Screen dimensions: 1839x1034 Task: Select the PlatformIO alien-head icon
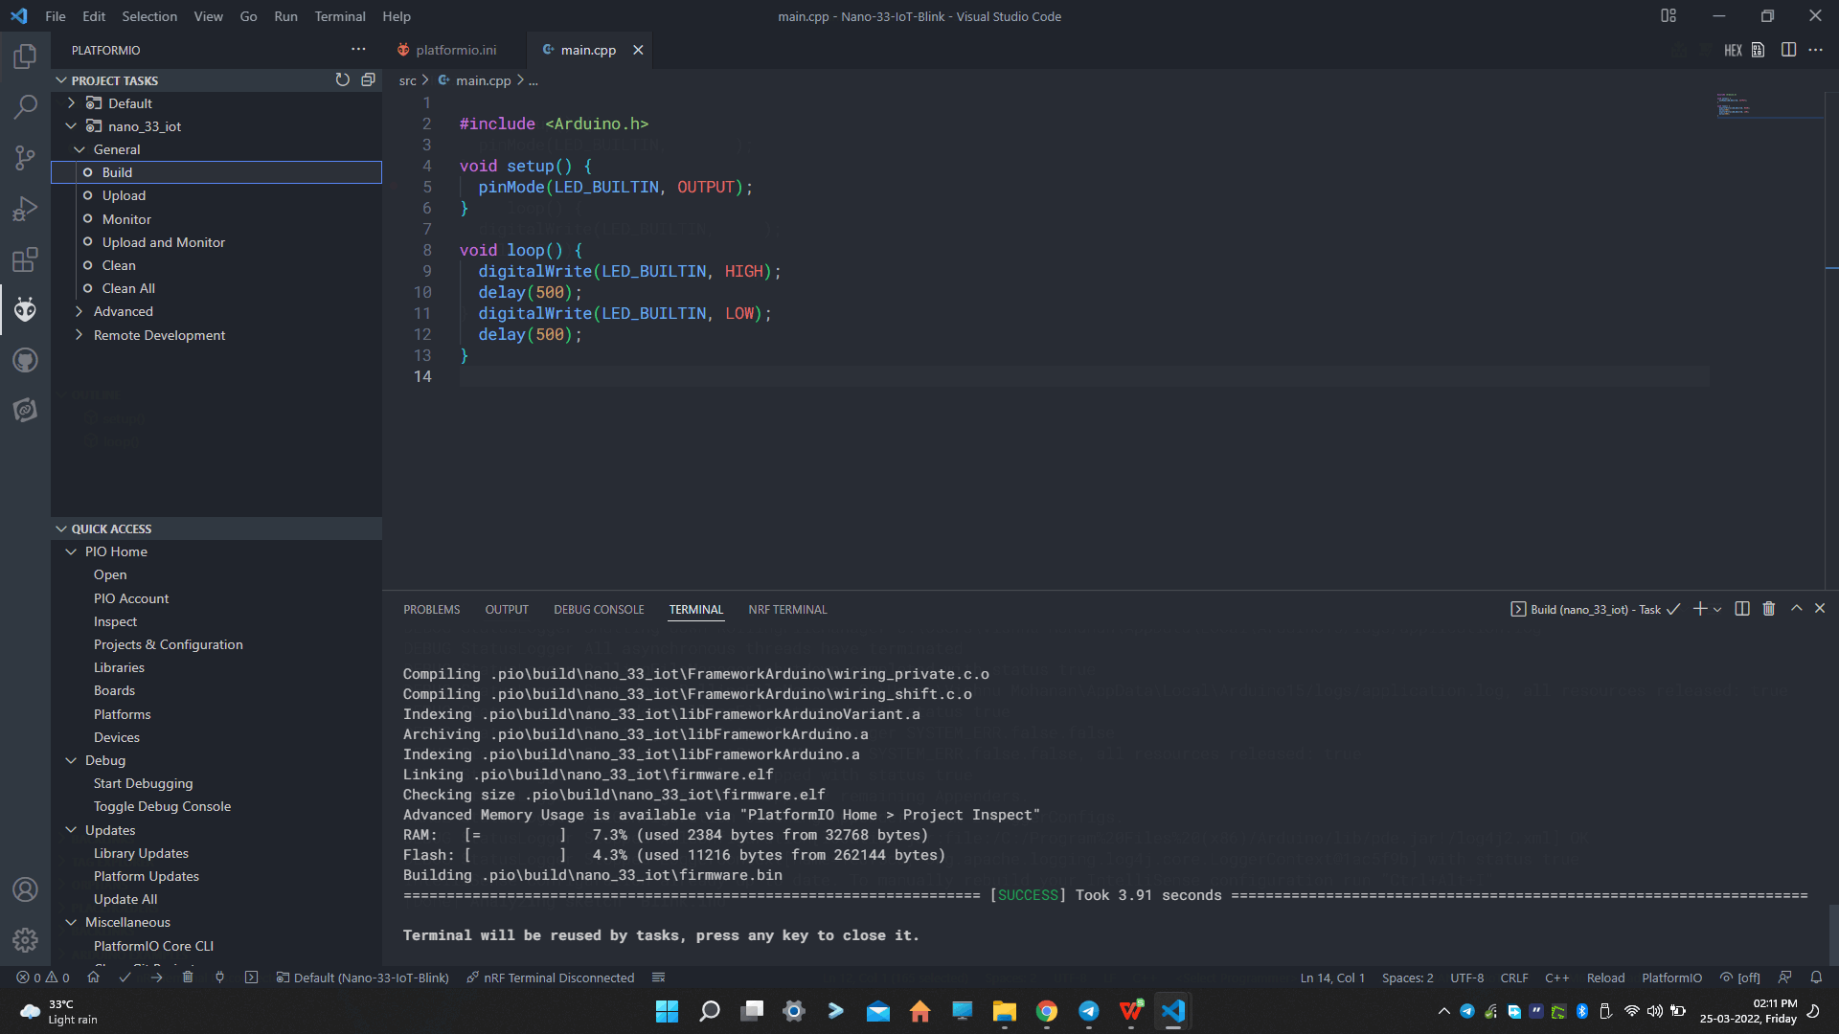(25, 309)
